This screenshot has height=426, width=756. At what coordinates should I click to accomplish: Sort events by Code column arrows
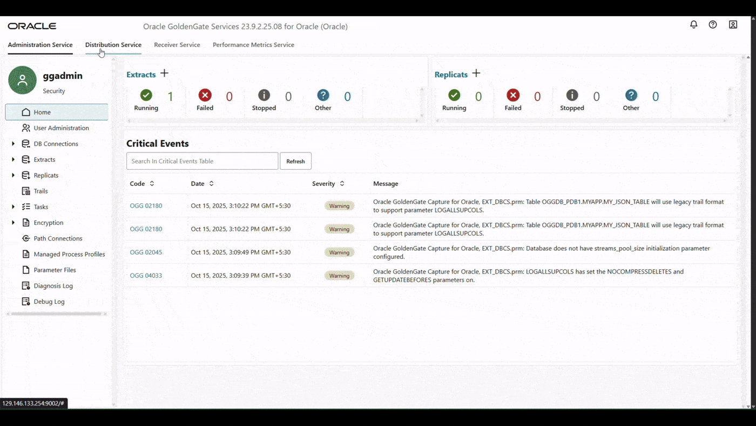(x=152, y=184)
